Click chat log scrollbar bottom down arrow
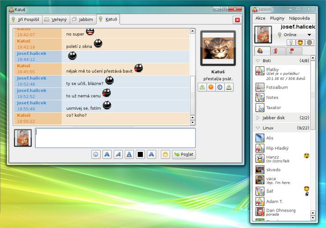 [193, 122]
